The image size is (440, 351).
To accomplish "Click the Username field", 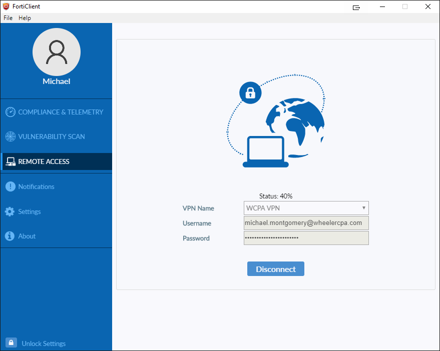I will [x=306, y=223].
